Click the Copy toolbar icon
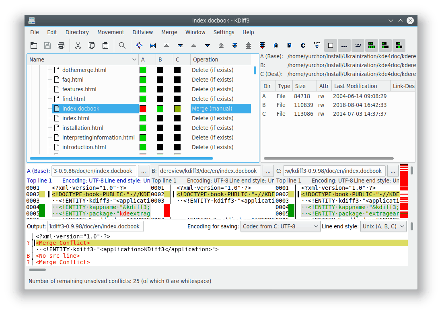 click(92, 45)
